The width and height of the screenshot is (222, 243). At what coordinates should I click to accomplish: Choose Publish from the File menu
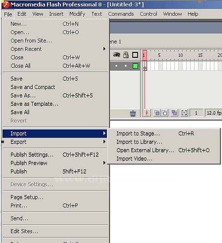click(55, 172)
